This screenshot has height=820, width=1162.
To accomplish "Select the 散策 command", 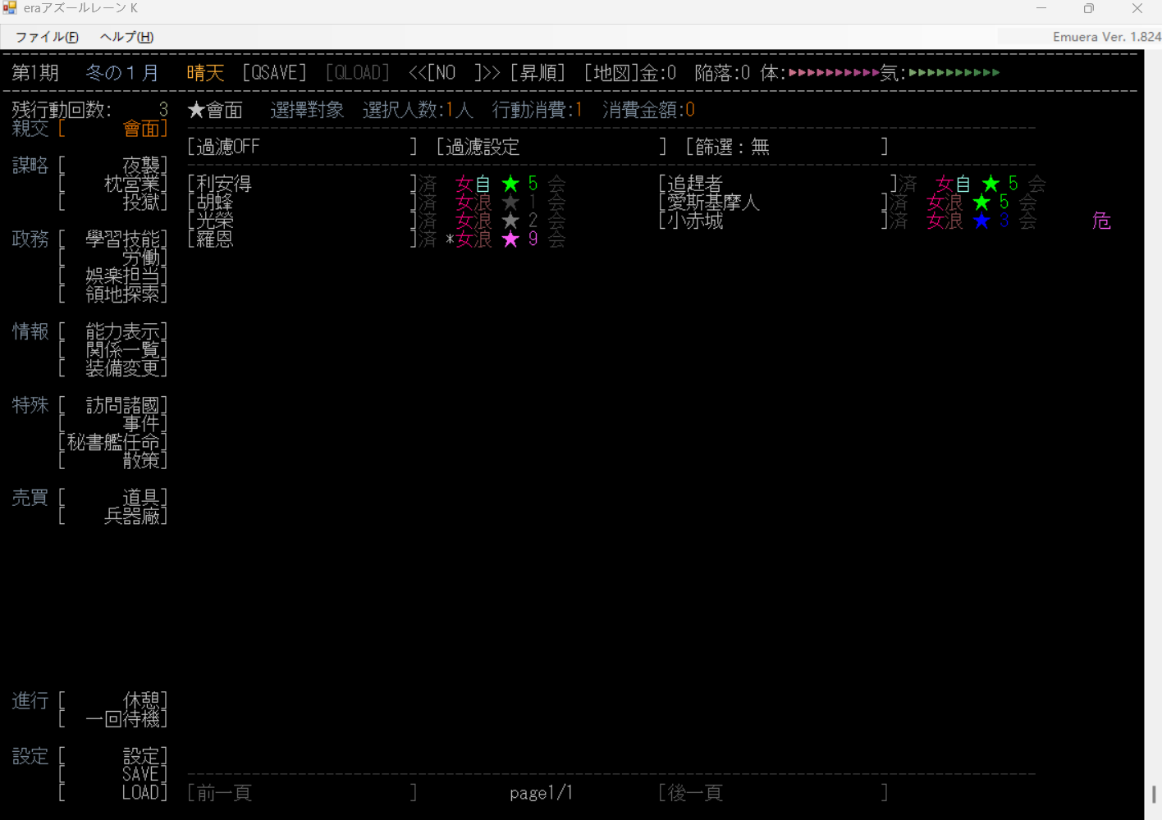I will tap(113, 460).
